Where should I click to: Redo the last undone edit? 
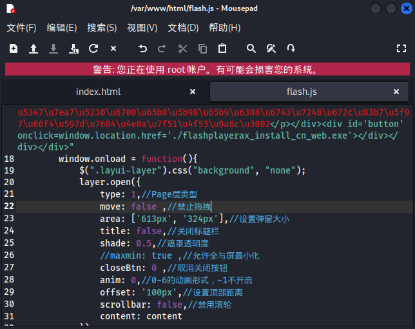(162, 49)
